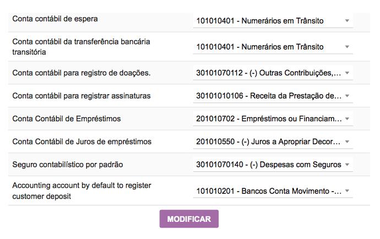The image size is (380, 239).
Task: Click the arrow beside Despesas com Seguros
Action: [x=347, y=165]
